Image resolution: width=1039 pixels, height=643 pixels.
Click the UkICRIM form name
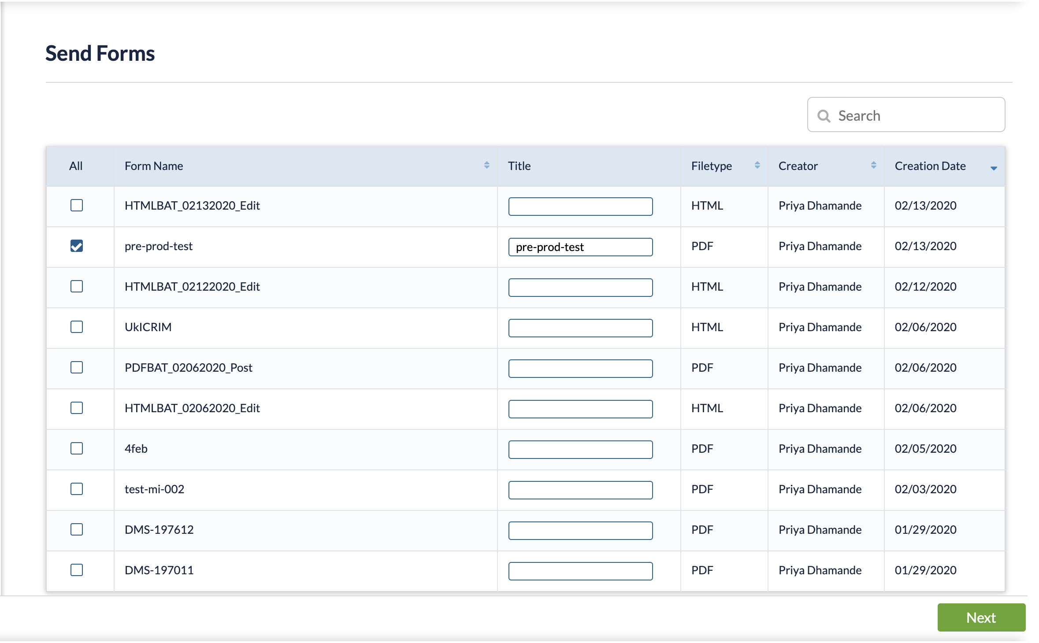pos(148,327)
